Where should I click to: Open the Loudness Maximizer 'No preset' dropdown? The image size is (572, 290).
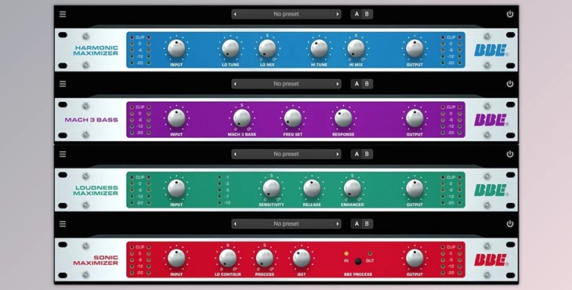click(286, 154)
